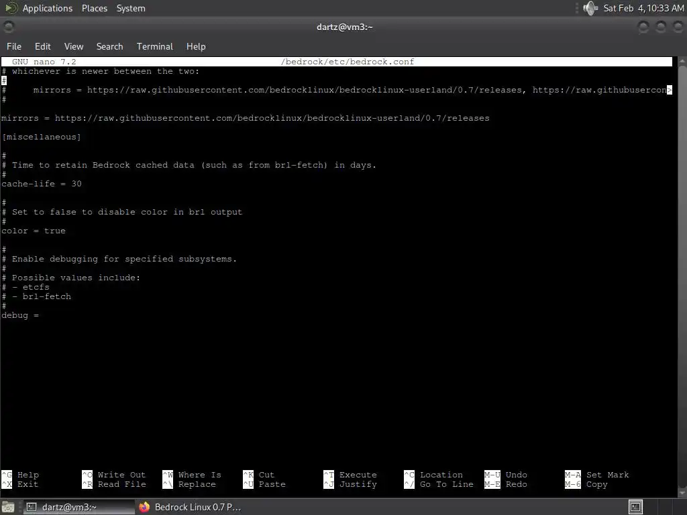Open the terminal Help menu
The width and height of the screenshot is (687, 515).
196,46
